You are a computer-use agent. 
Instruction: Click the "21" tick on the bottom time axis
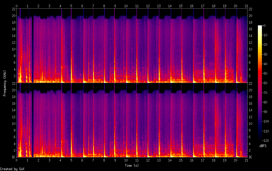246,160
